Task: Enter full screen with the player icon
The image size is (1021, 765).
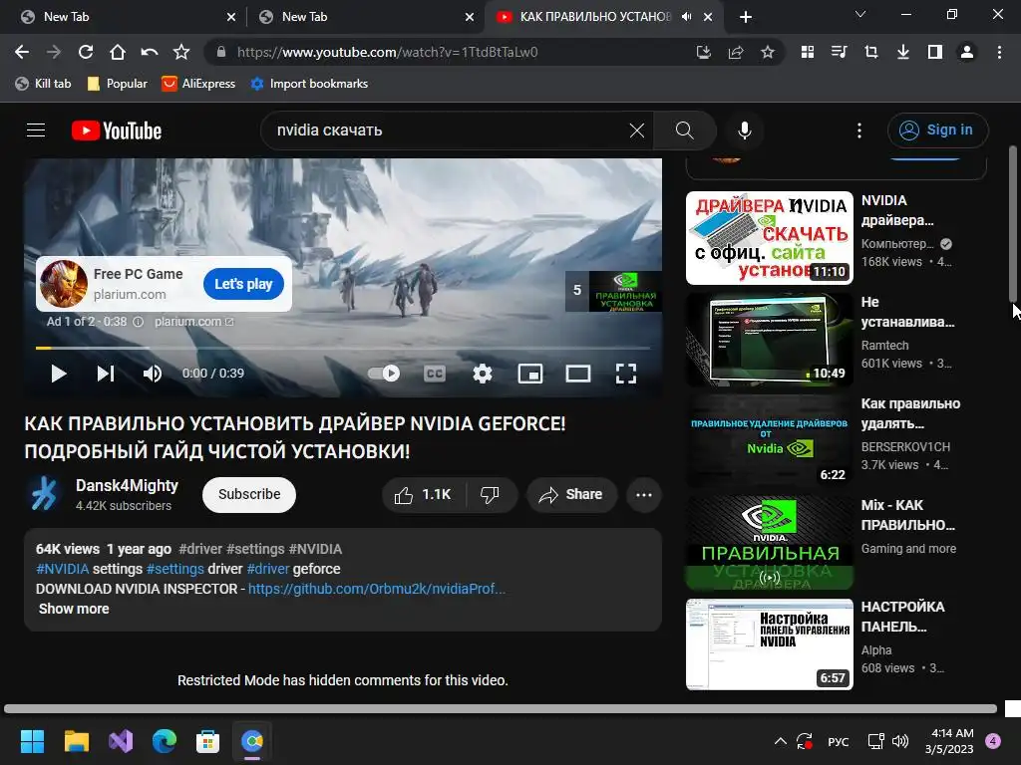Action: [x=626, y=374]
